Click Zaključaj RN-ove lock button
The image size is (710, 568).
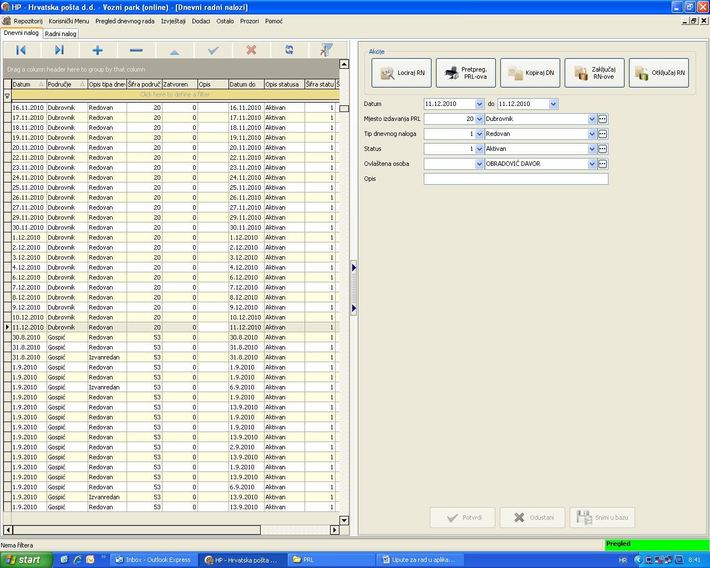[595, 73]
